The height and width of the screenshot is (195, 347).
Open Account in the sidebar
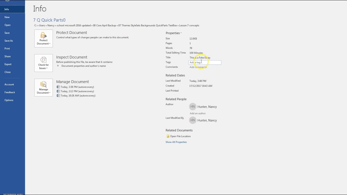[x=12, y=84]
